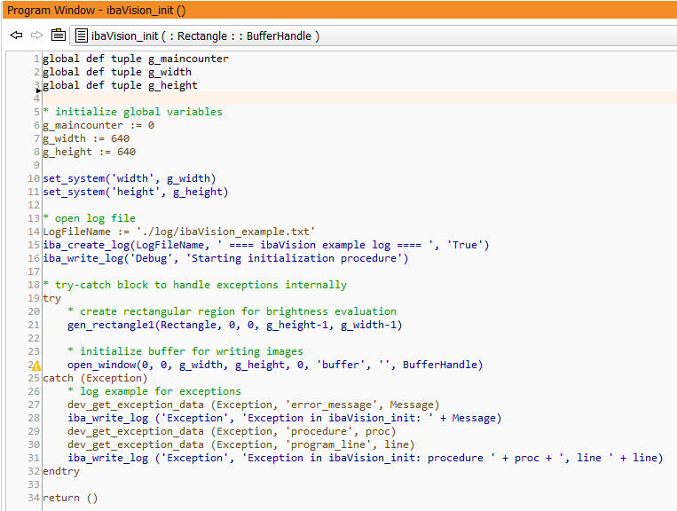Click the iba_create_log line of code
This screenshot has width=677, height=511.
[x=265, y=246]
